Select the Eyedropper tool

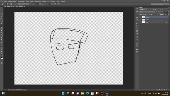[2, 21]
